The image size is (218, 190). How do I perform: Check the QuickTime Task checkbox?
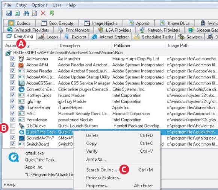point(13,131)
